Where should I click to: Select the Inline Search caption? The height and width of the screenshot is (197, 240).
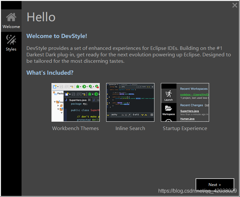(130, 128)
